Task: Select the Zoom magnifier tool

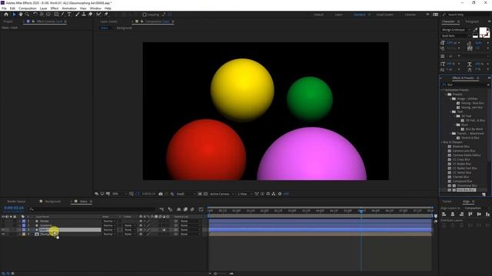Action: pos(28,15)
